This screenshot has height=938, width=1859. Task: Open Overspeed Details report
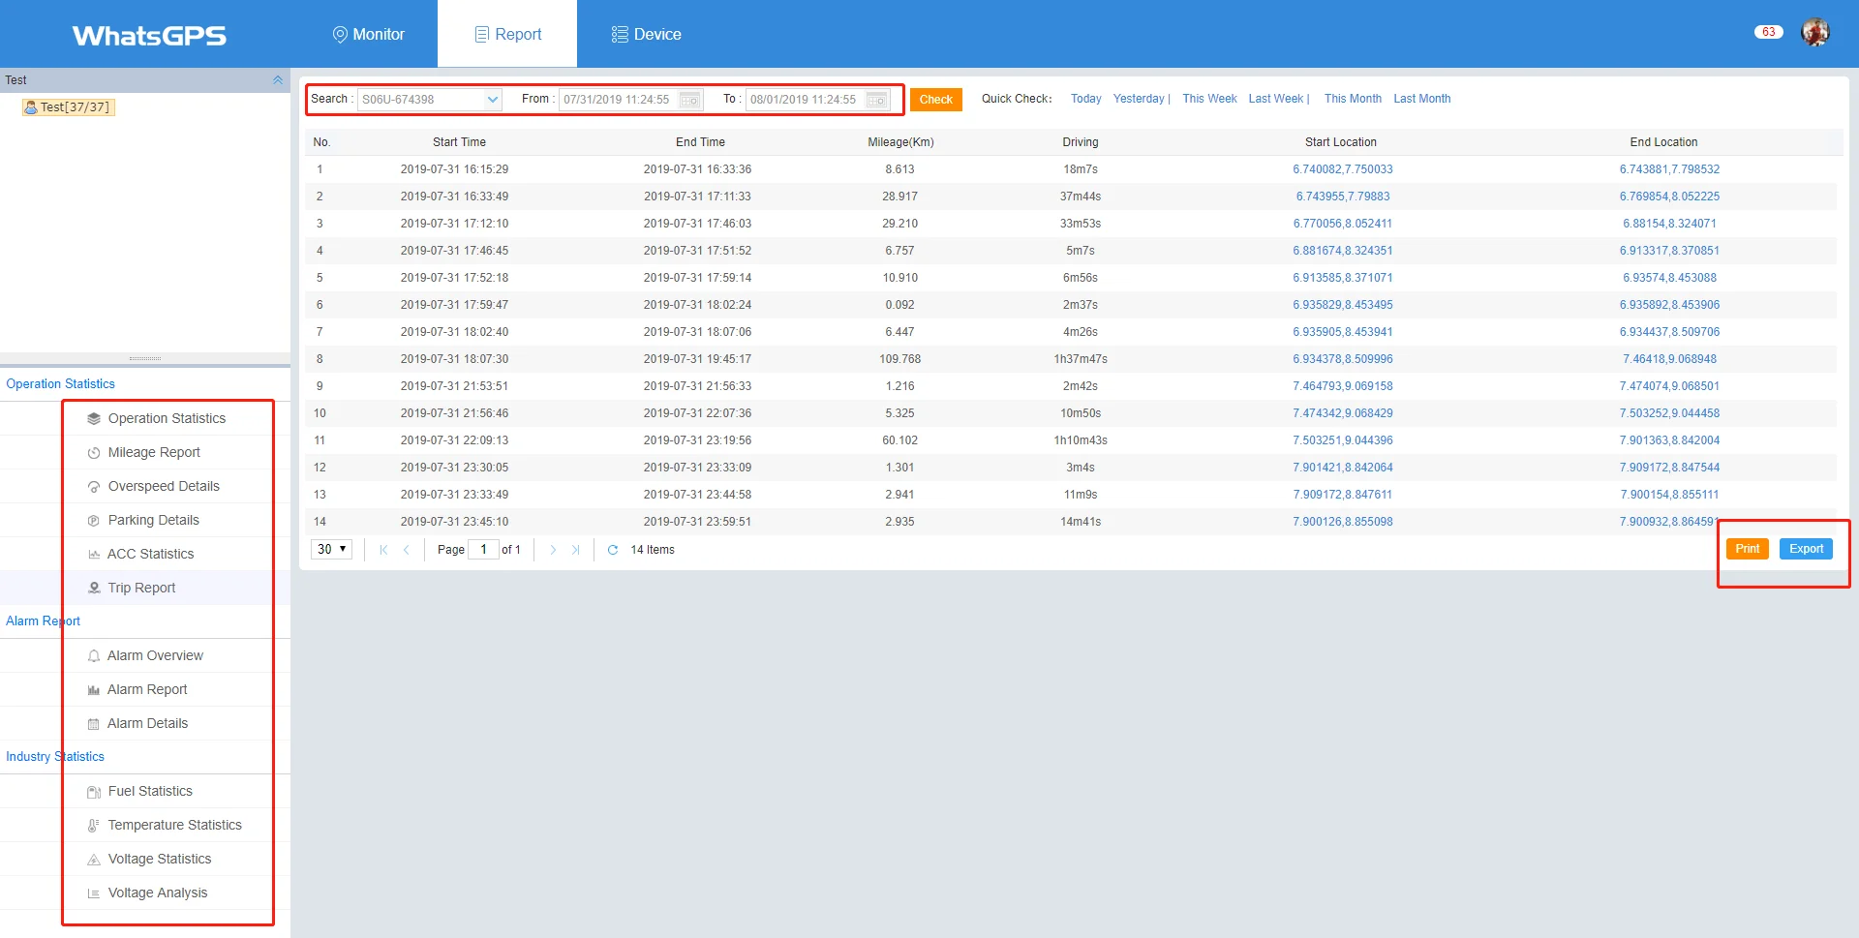[x=164, y=486]
